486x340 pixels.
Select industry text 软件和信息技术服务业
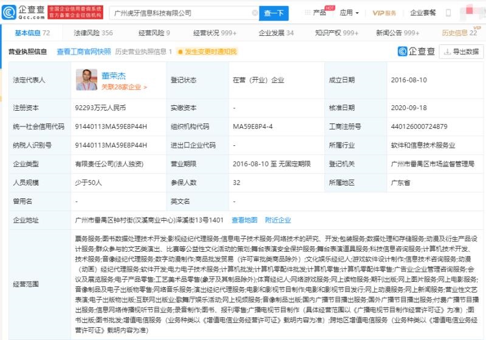(423, 145)
